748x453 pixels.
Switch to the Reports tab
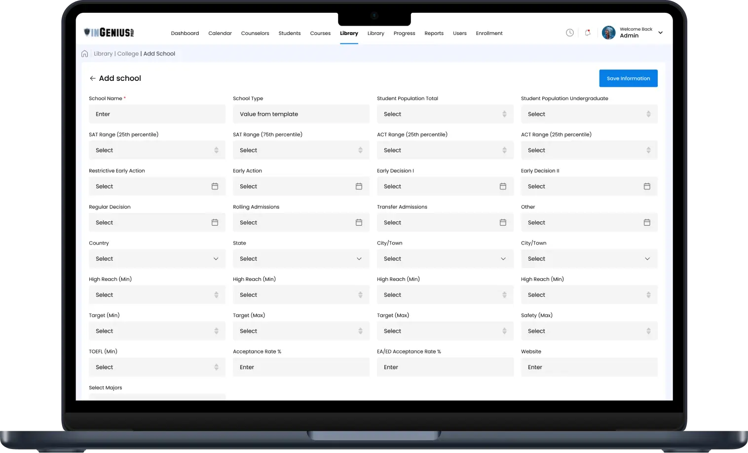434,34
